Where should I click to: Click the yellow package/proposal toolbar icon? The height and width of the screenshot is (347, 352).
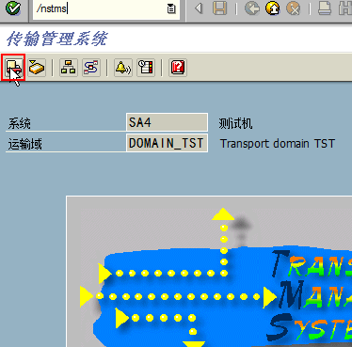(37, 67)
